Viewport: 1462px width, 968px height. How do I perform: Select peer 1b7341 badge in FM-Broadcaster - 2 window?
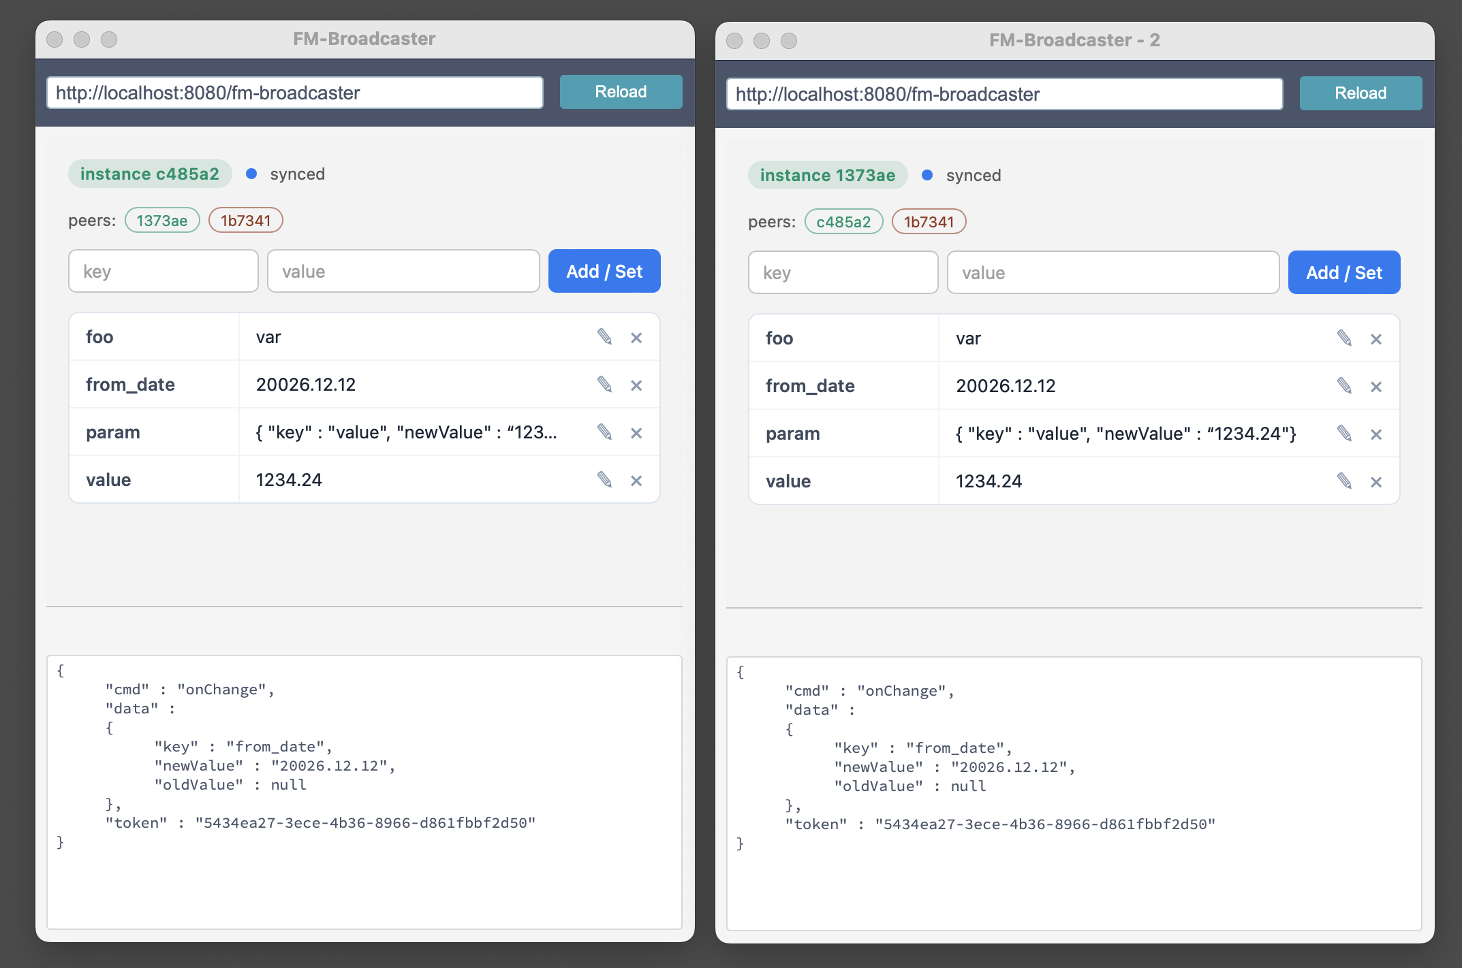(x=929, y=221)
